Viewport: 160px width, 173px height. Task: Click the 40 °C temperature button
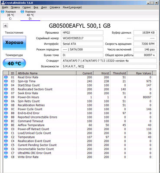14,63
